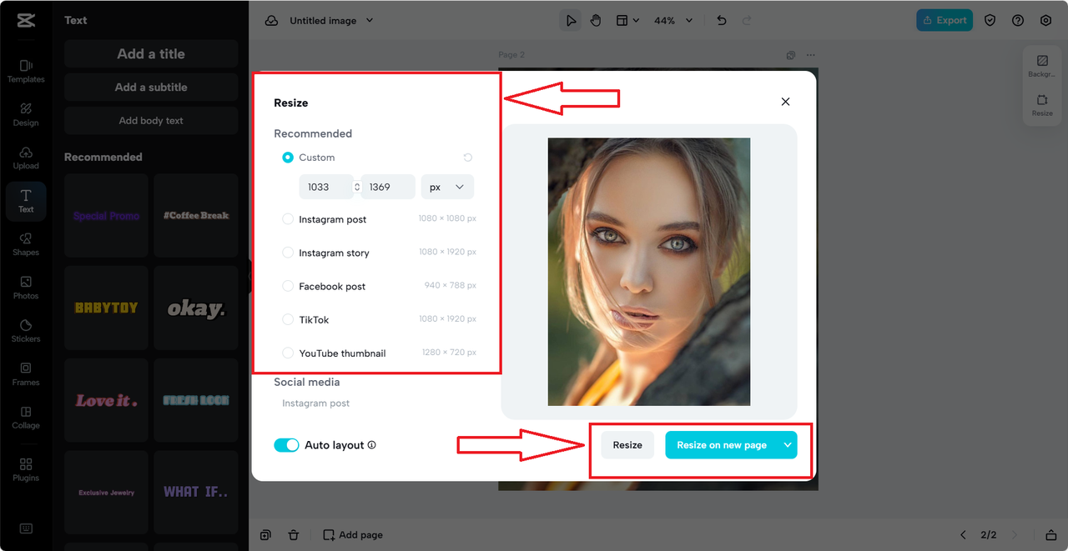This screenshot has height=551, width=1068.
Task: Click Add body text button
Action: (x=151, y=121)
